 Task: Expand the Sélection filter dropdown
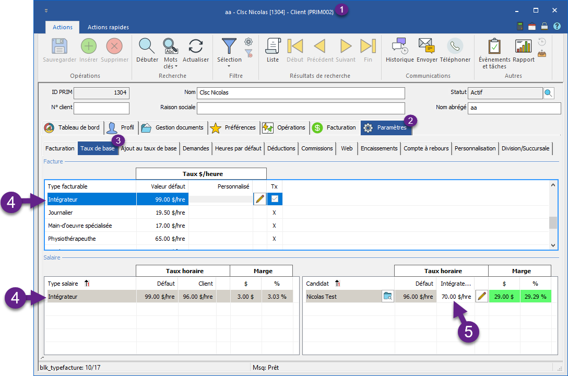[x=229, y=66]
